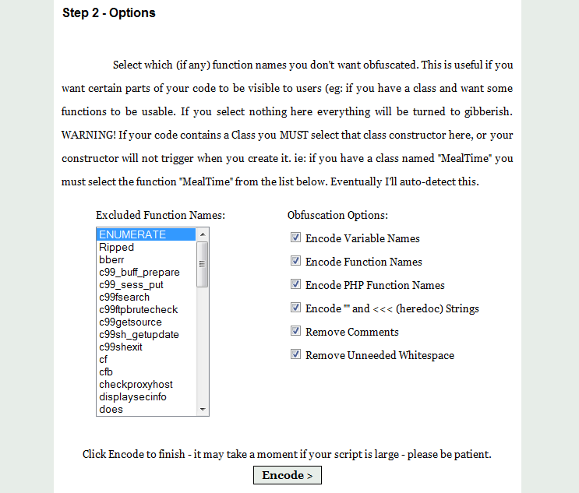
Task: Uncheck Encode Variable Names checkbox
Action: 295,238
